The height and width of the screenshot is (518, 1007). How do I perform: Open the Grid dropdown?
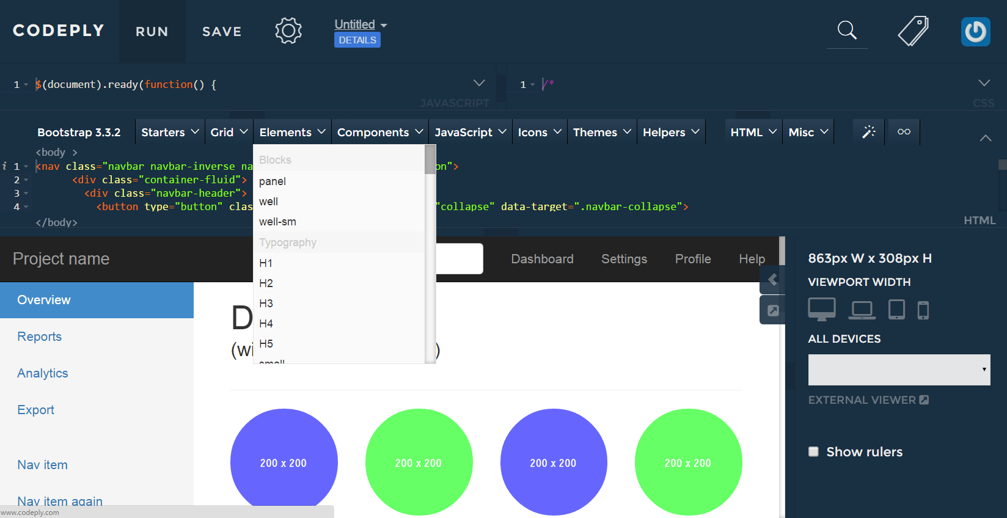[229, 132]
